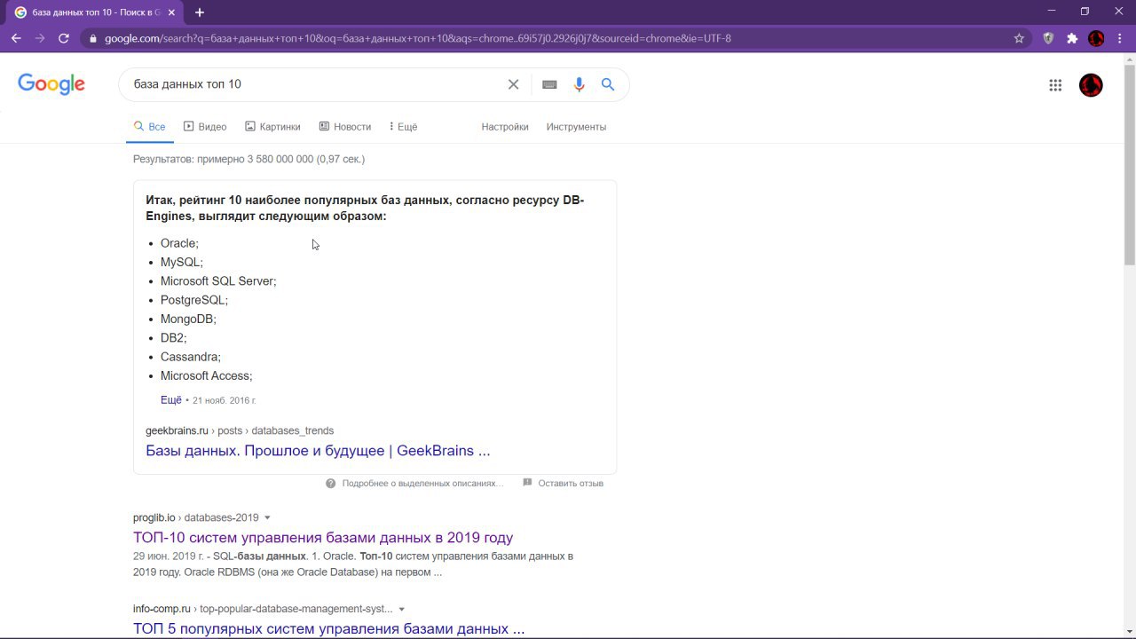Open the Google apps grid
1136x639 pixels.
pos(1055,85)
